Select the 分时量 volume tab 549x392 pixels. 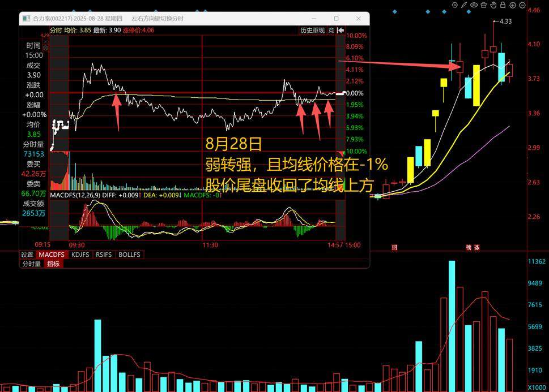[x=31, y=264]
